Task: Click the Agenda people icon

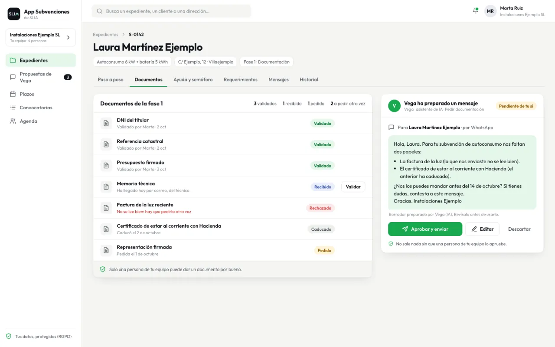Action: click(x=13, y=121)
